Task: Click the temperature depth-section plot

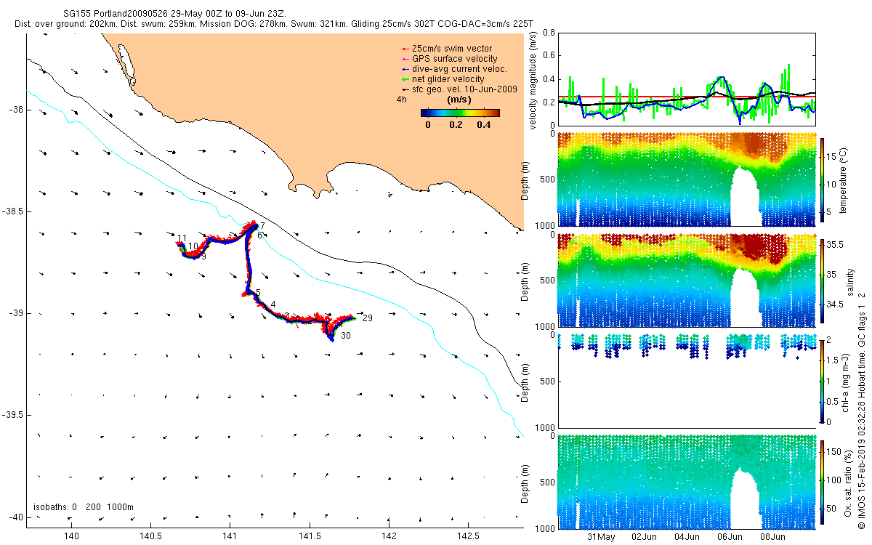Action: tap(686, 179)
